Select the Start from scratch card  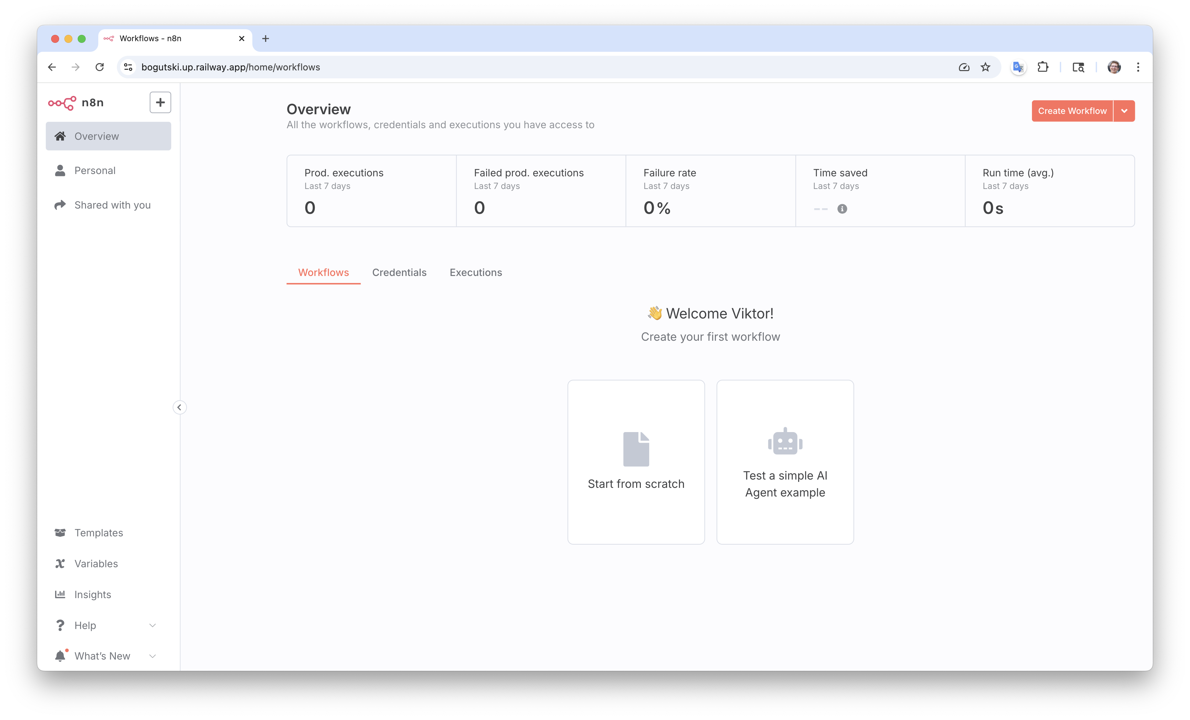636,462
